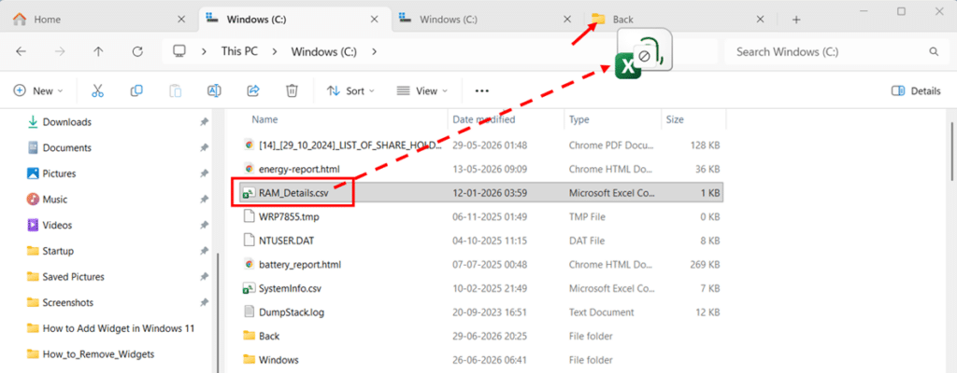Screen dimensions: 957x373
Task: Go forward with the right arrow
Action: 60,52
